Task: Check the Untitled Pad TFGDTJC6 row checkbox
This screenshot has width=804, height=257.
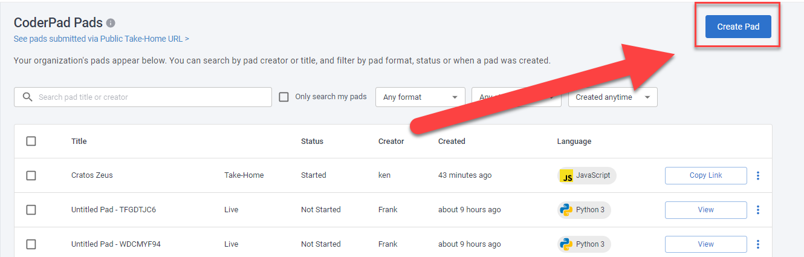Action: 31,210
